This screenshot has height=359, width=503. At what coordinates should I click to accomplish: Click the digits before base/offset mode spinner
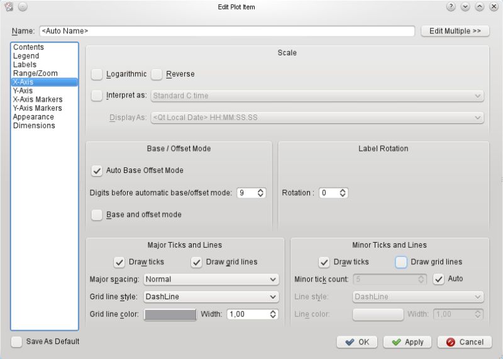tap(251, 193)
